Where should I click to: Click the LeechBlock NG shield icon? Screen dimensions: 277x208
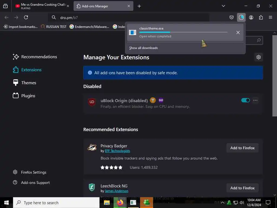pos(92,187)
